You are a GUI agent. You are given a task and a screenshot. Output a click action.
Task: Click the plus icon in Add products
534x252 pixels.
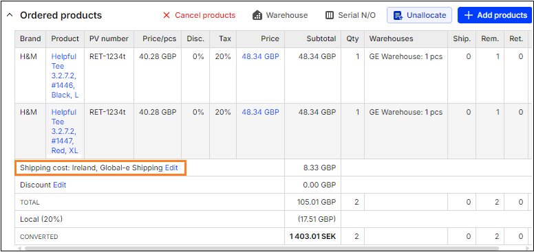(x=469, y=15)
